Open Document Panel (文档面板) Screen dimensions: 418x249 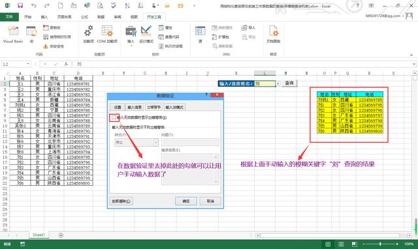(x=273, y=34)
